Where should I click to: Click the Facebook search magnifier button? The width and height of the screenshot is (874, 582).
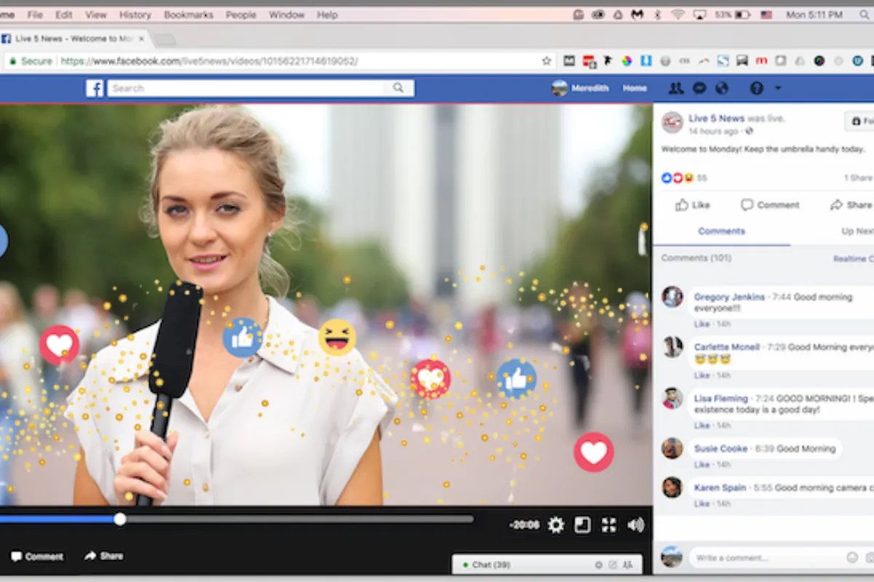point(398,88)
